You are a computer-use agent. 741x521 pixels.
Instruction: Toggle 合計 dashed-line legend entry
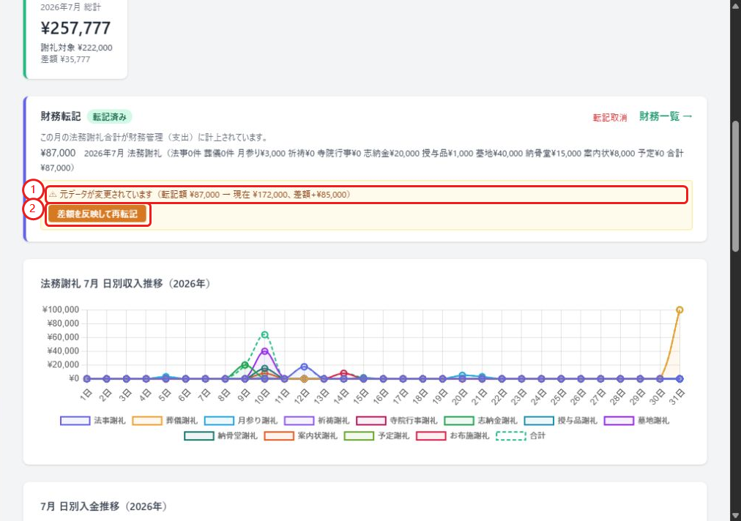click(521, 435)
